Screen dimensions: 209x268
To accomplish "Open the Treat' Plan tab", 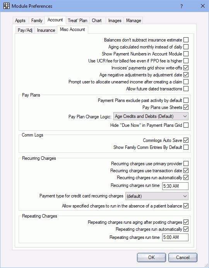I will click(77, 21).
